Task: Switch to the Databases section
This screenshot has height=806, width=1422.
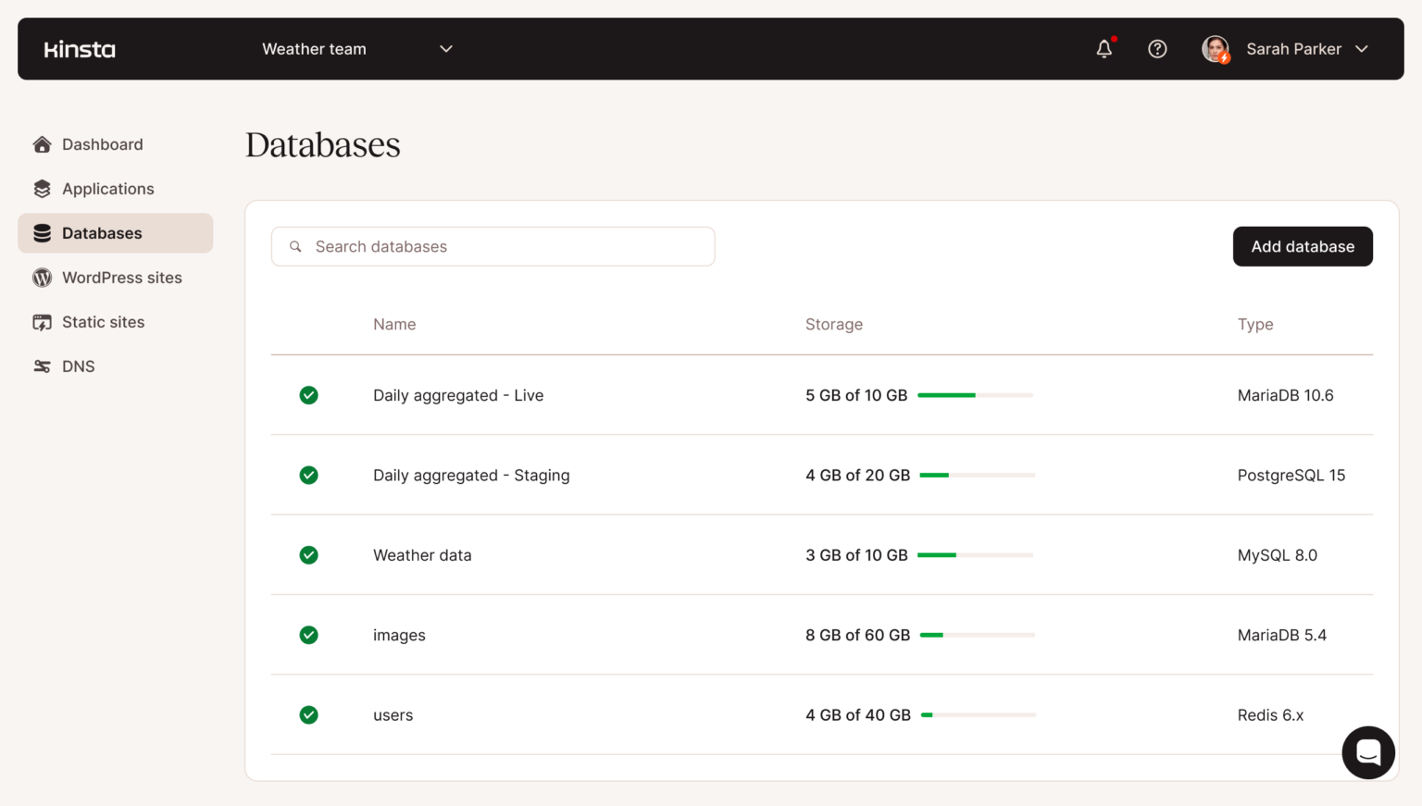Action: [x=102, y=233]
